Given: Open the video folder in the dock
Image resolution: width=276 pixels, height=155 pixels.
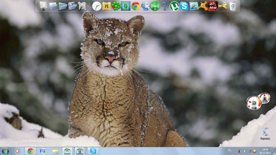Looking at the screenshot, I should [73, 6].
